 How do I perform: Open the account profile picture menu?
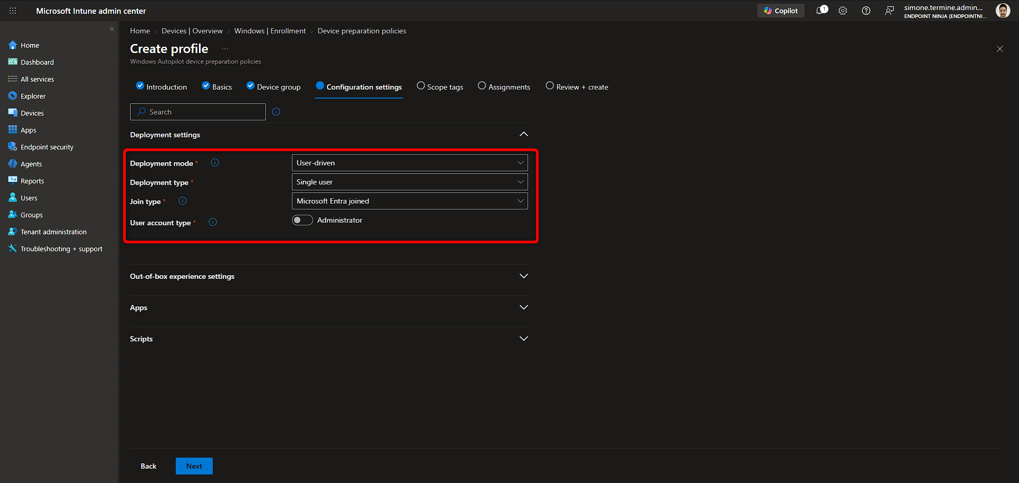[1003, 11]
